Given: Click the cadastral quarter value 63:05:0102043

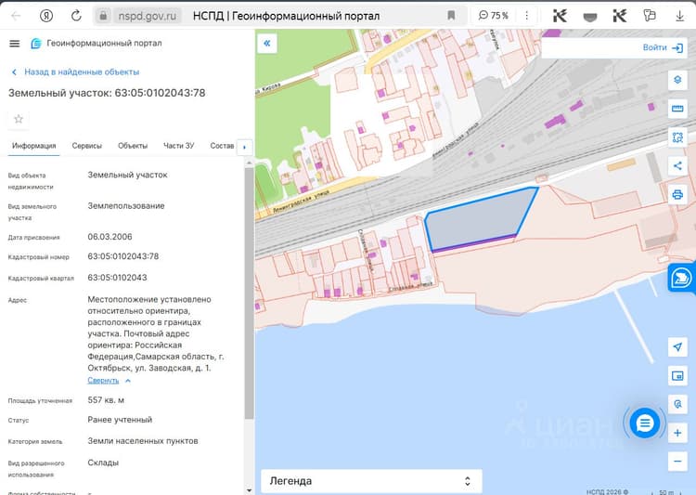Looking at the screenshot, I should 117,278.
